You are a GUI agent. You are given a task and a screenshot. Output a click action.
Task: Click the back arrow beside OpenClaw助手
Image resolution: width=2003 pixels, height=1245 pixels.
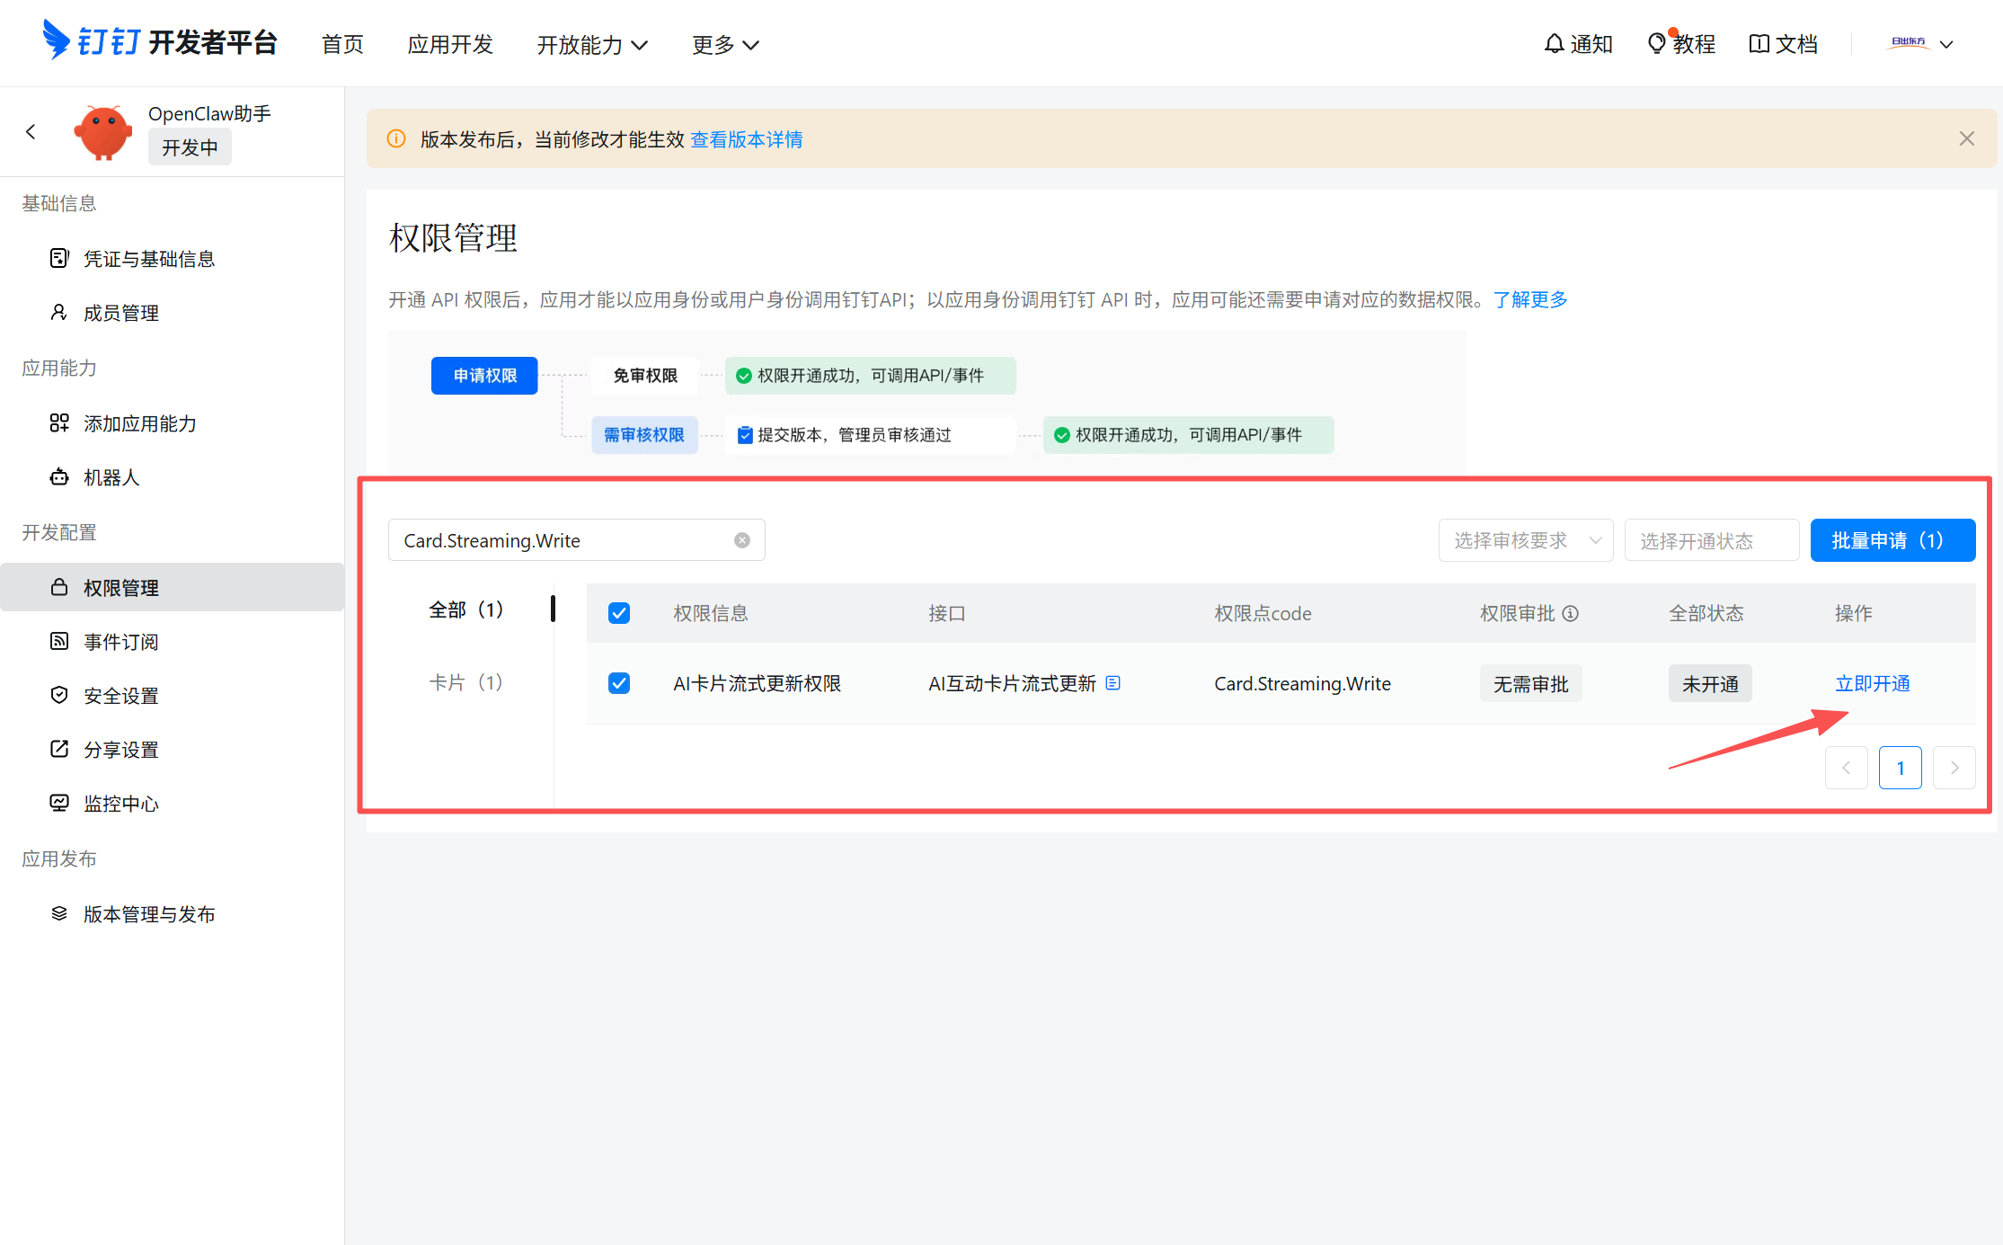pyautogui.click(x=31, y=131)
